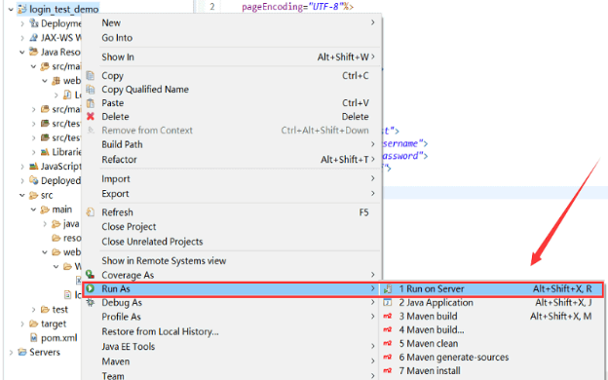This screenshot has height=380, width=608.
Task: Click the Paste clipboard icon
Action: pos(91,102)
